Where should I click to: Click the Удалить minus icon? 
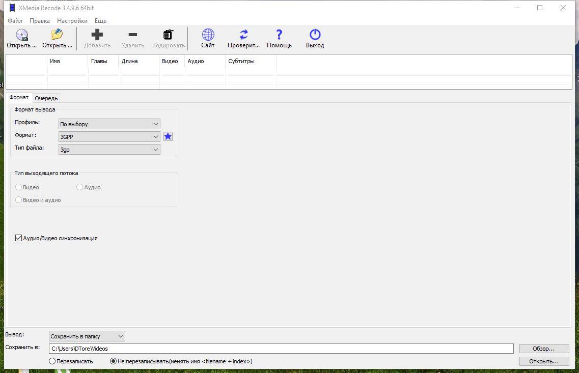132,35
